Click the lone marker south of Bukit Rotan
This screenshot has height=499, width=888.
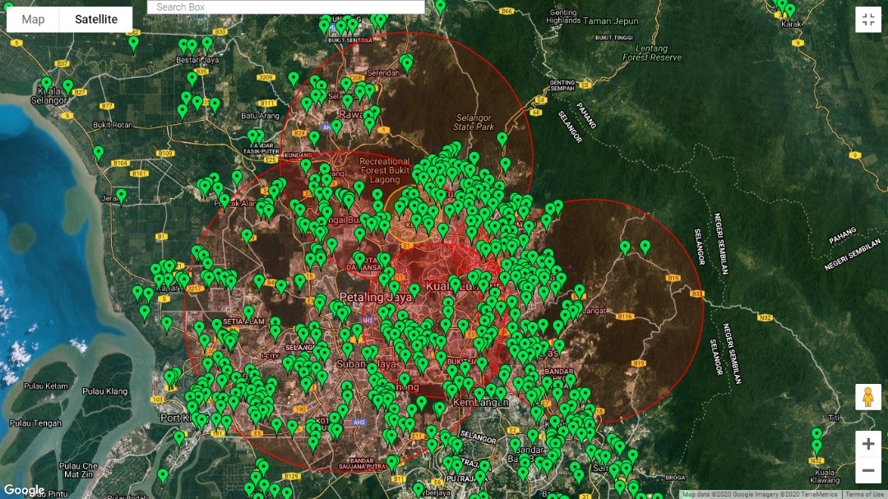point(99,152)
